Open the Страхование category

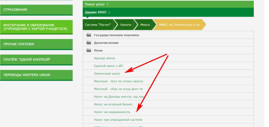point(36,10)
